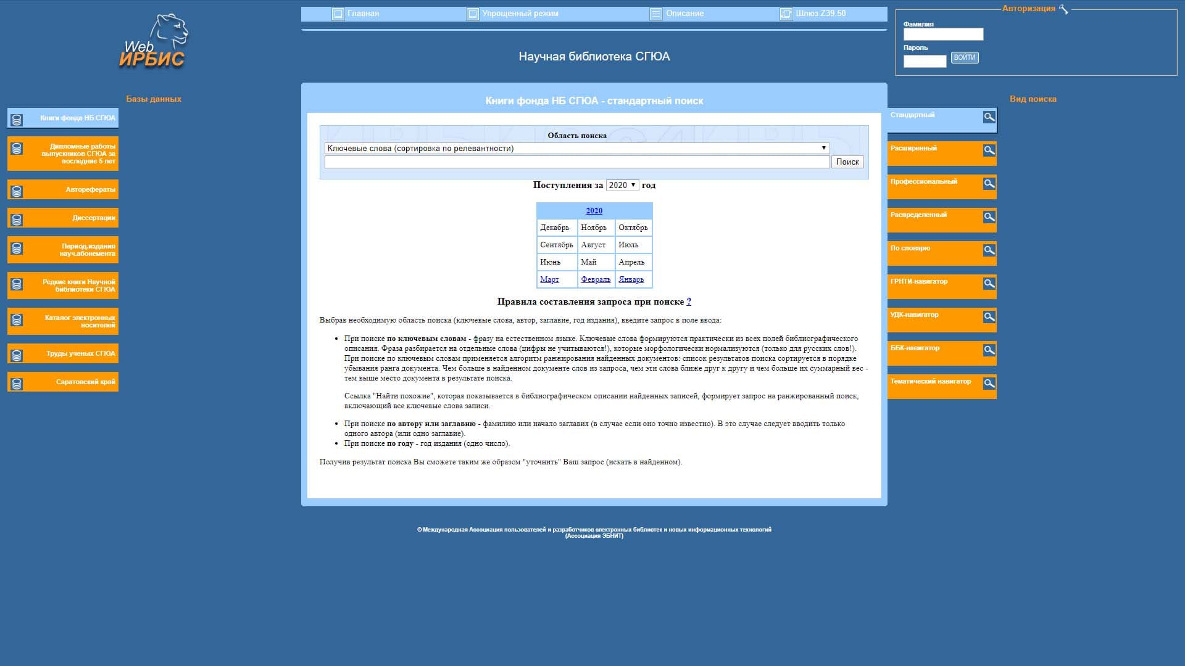The width and height of the screenshot is (1185, 666).
Task: Click the Декабрь calendar cell
Action: (557, 228)
